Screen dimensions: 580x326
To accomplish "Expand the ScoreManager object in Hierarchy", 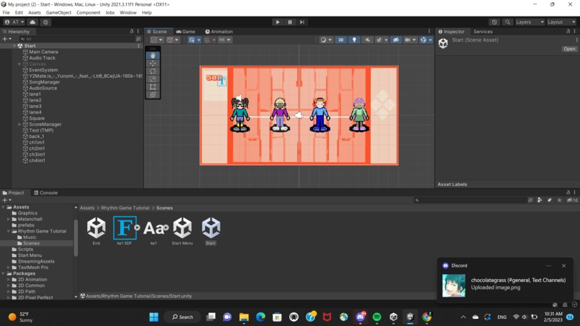I will click(x=19, y=124).
